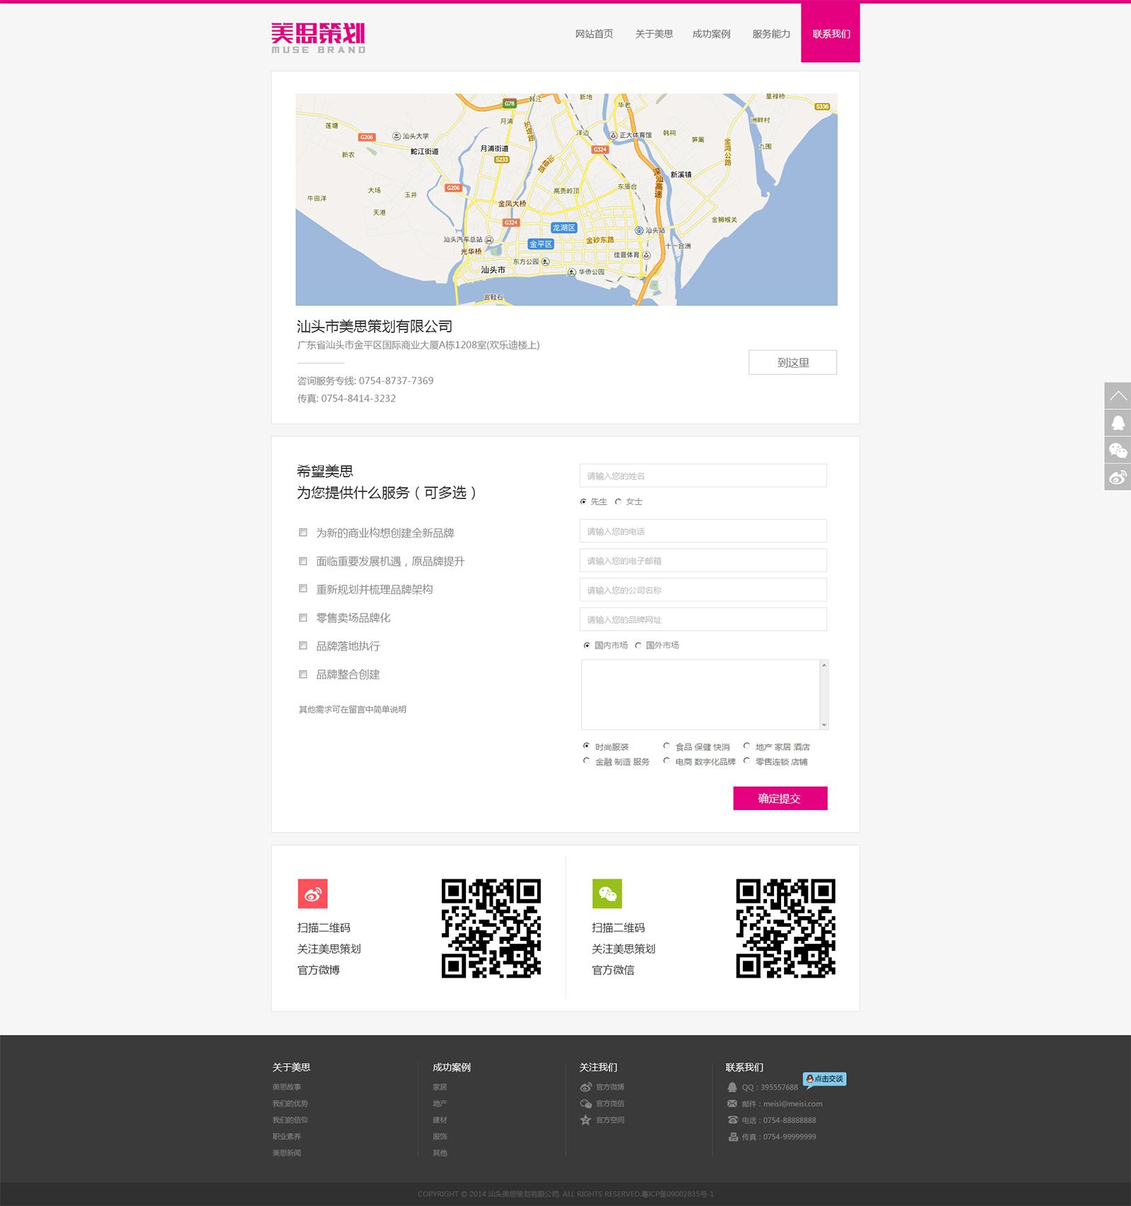Screen dimensions: 1131x1206
Task: Select 零售连锁 店铺 industry radio
Action: pyautogui.click(x=746, y=761)
